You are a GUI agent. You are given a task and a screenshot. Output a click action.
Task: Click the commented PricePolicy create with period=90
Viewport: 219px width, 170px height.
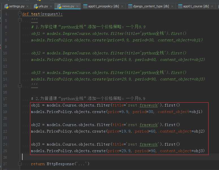click(118, 79)
